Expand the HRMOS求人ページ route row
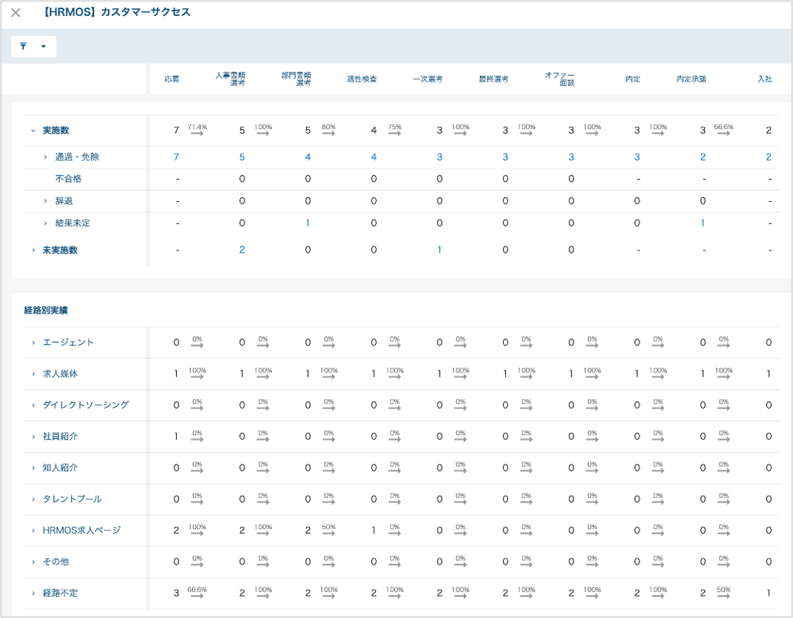 pos(33,531)
